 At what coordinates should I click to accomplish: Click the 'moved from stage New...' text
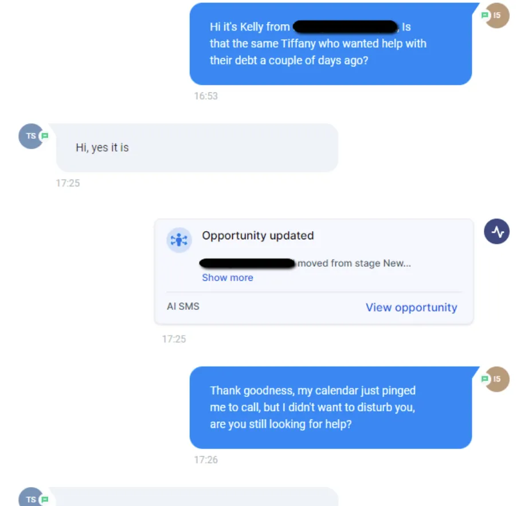coord(354,263)
